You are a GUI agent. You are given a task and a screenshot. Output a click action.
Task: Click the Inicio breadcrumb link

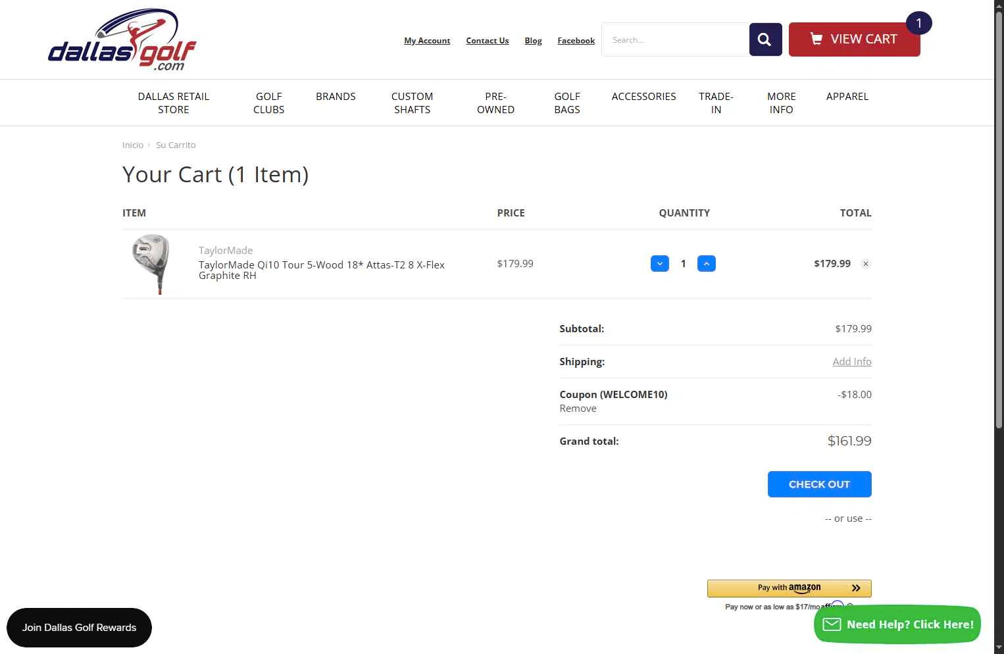click(x=133, y=145)
